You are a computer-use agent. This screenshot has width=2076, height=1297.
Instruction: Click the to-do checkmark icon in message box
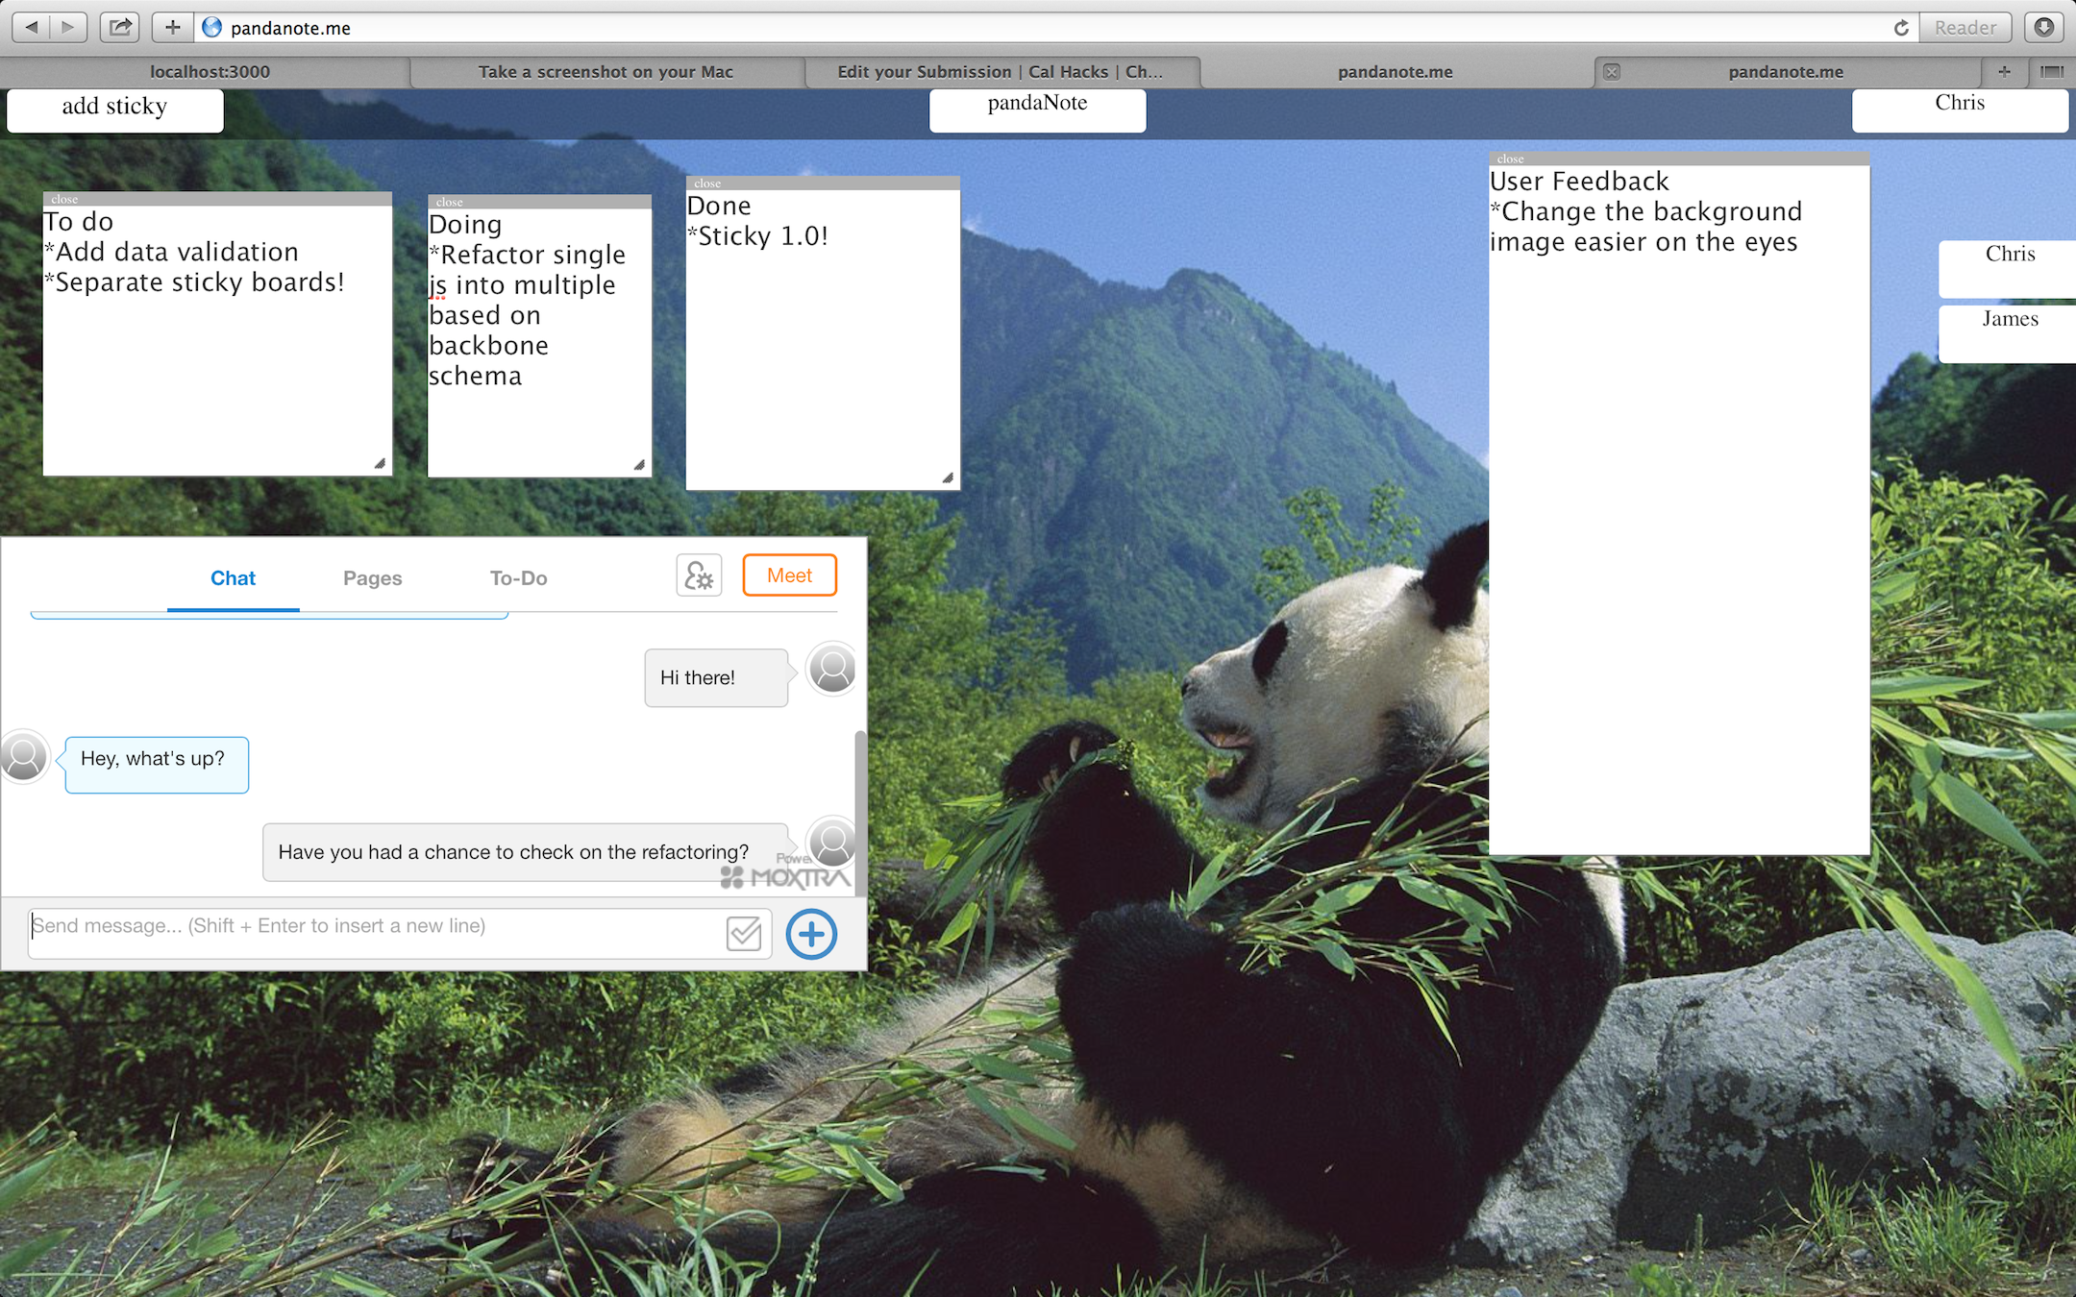[744, 933]
